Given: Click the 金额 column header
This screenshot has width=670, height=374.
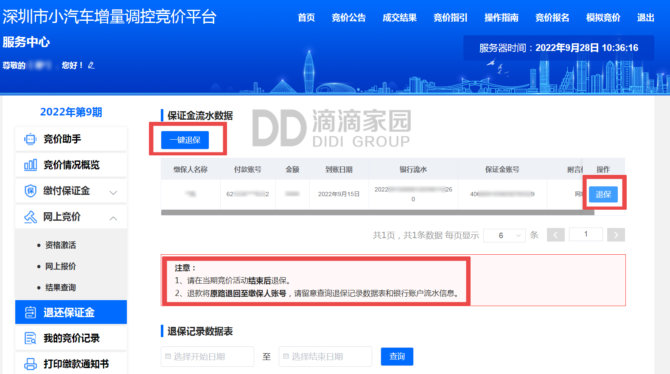Looking at the screenshot, I should click(x=292, y=169).
